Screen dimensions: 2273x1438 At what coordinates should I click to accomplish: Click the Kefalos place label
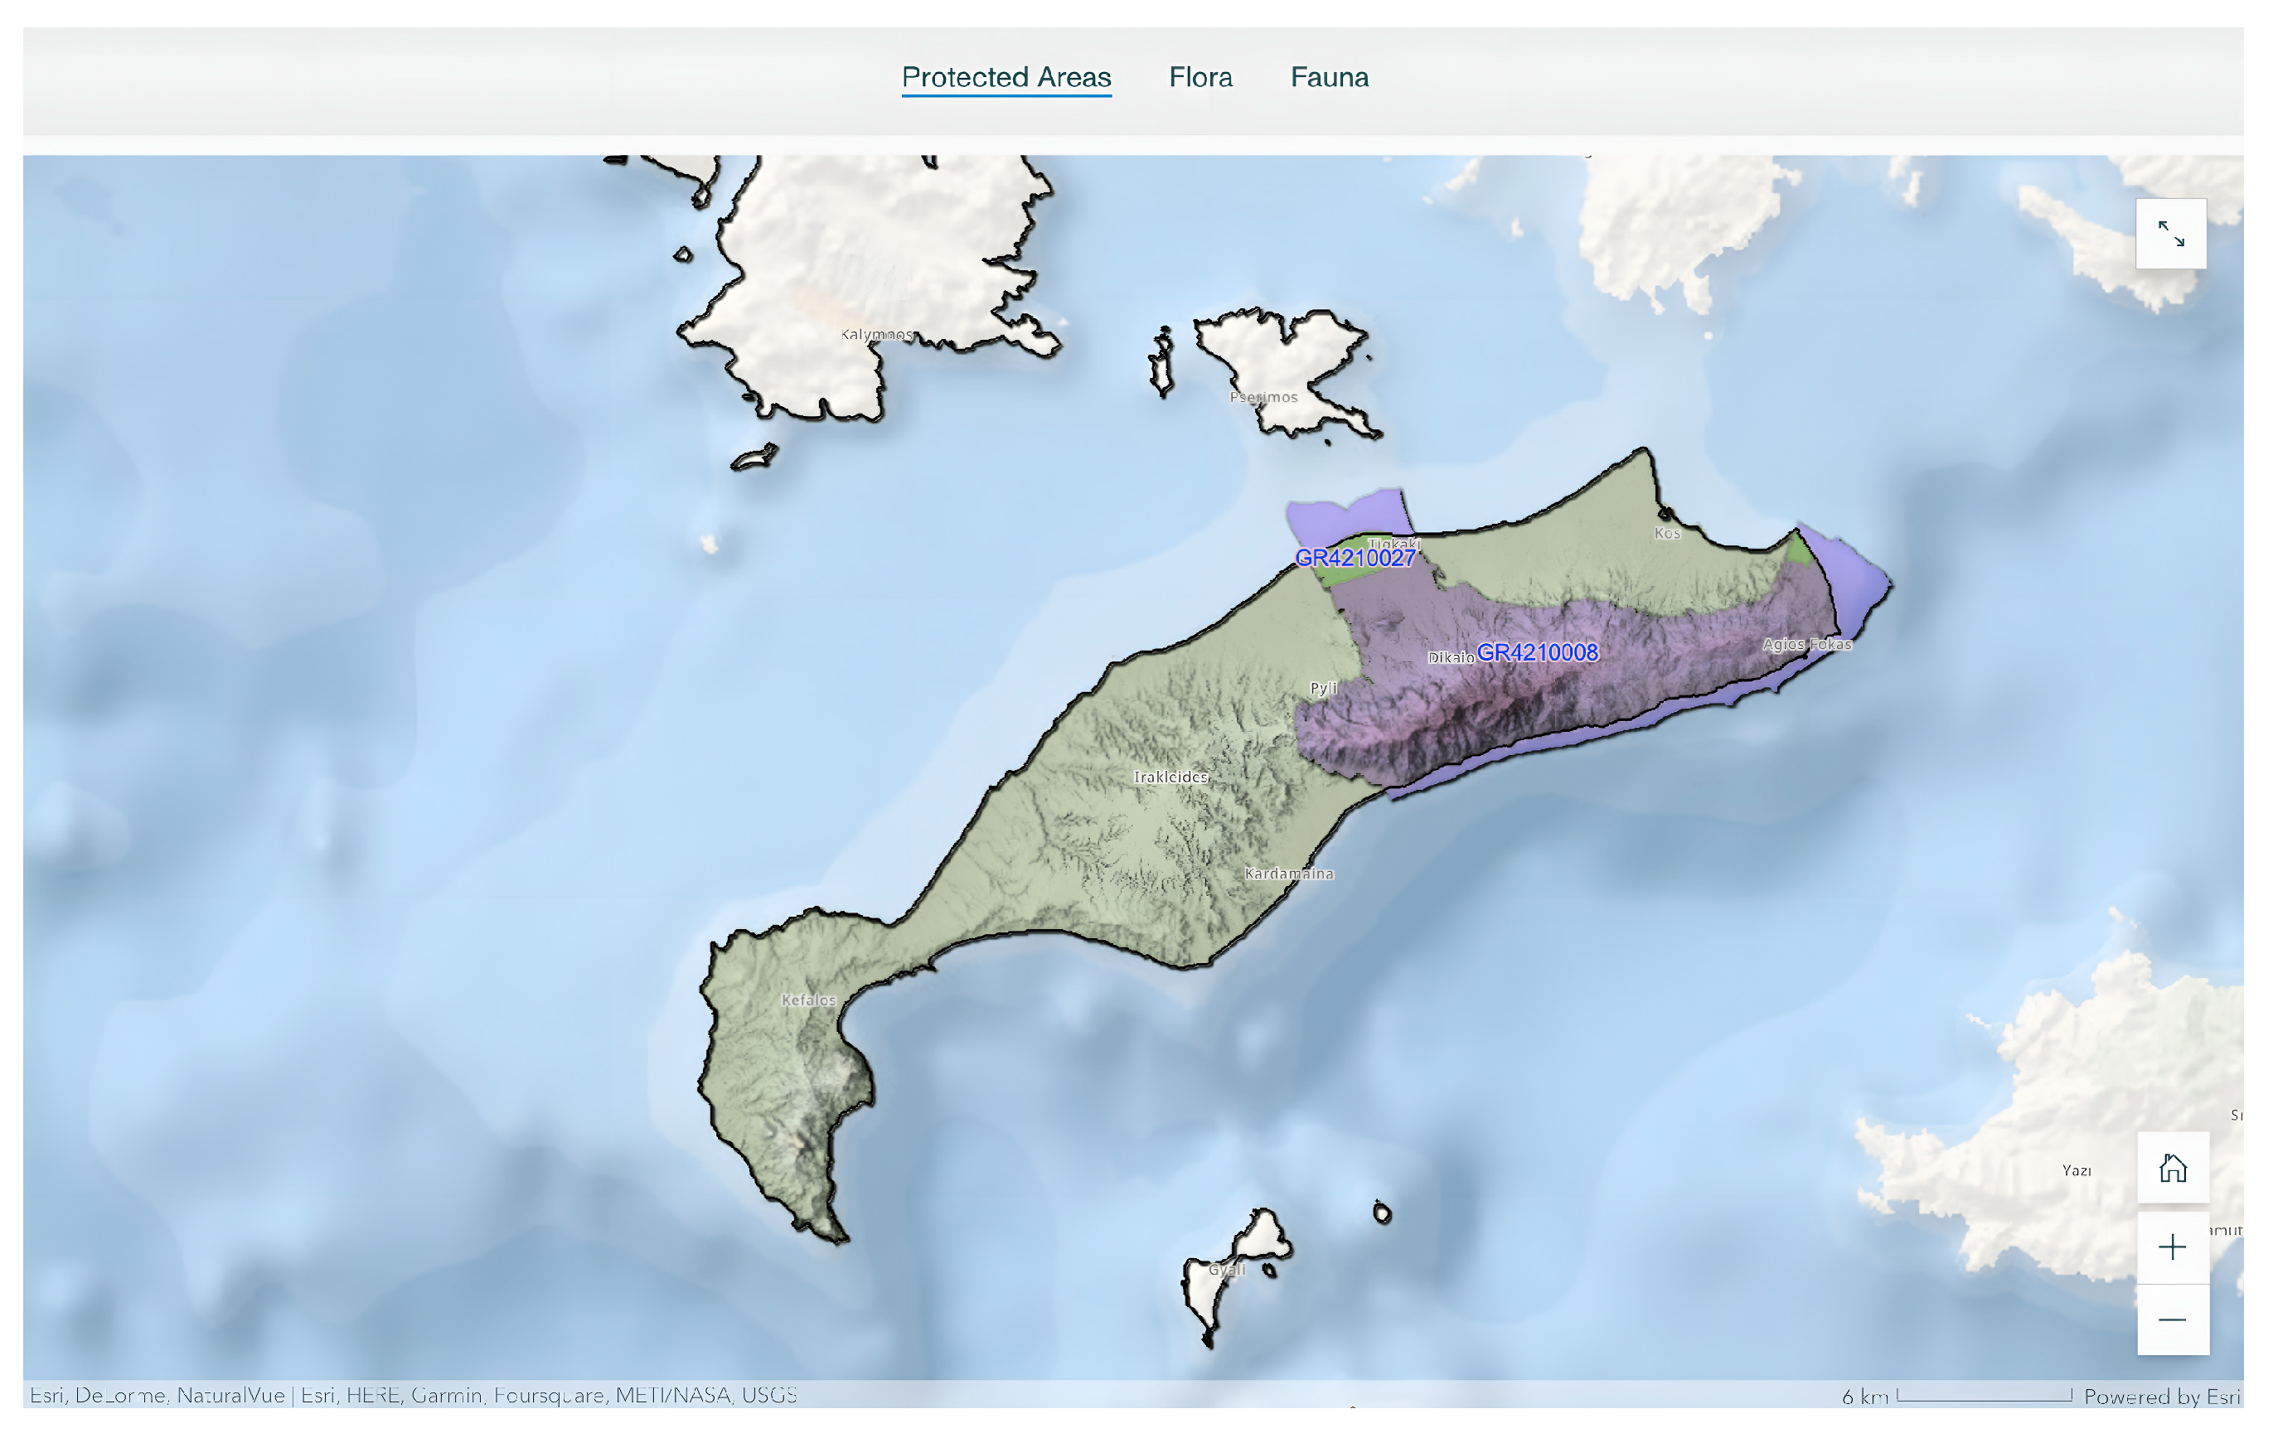coord(808,1000)
